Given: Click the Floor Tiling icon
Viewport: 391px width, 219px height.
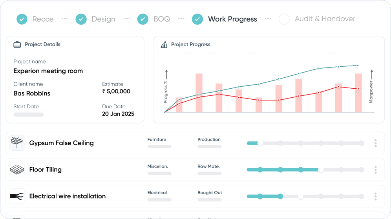Looking at the screenshot, I should tap(16, 170).
